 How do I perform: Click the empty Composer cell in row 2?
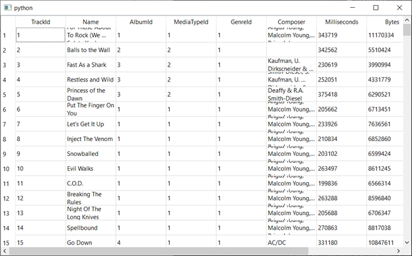[291, 50]
